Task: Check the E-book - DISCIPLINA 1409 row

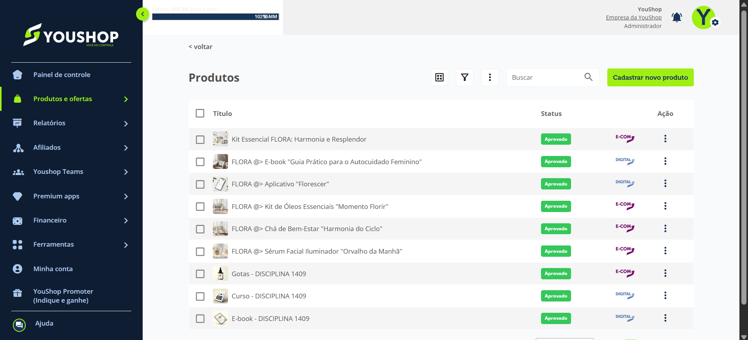Action: tap(200, 319)
